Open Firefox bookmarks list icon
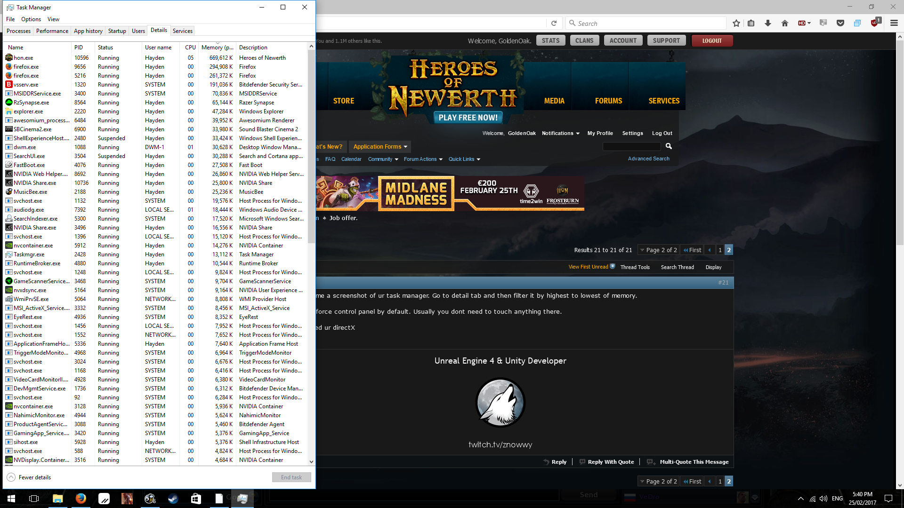Screen dimensions: 904x508 click(x=751, y=23)
